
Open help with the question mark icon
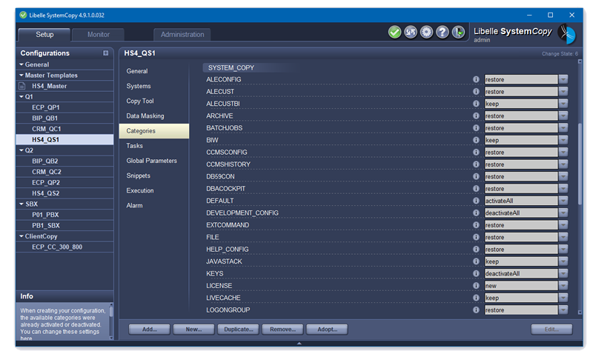coord(443,32)
